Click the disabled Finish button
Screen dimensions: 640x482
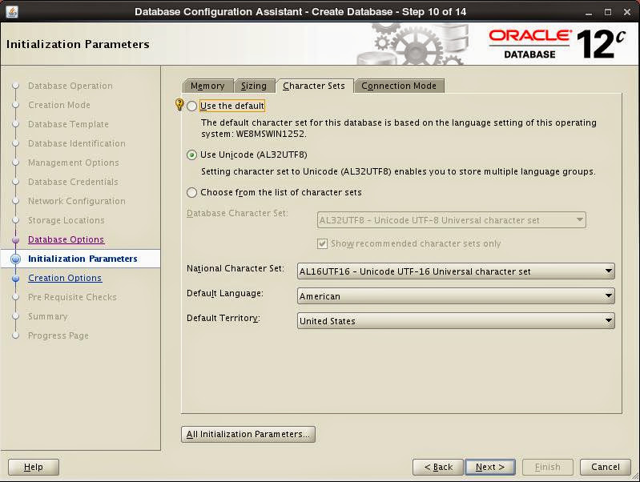coord(548,467)
